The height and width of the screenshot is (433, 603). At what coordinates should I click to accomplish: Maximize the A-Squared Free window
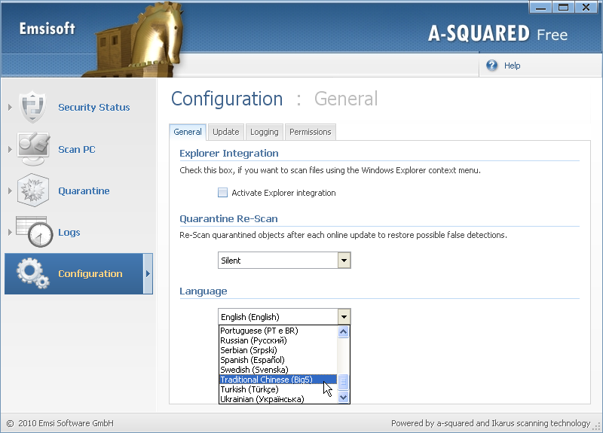[563, 7]
